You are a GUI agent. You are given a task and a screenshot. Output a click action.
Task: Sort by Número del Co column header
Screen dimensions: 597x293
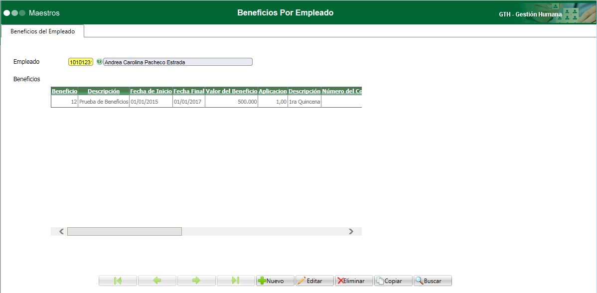[x=341, y=91]
